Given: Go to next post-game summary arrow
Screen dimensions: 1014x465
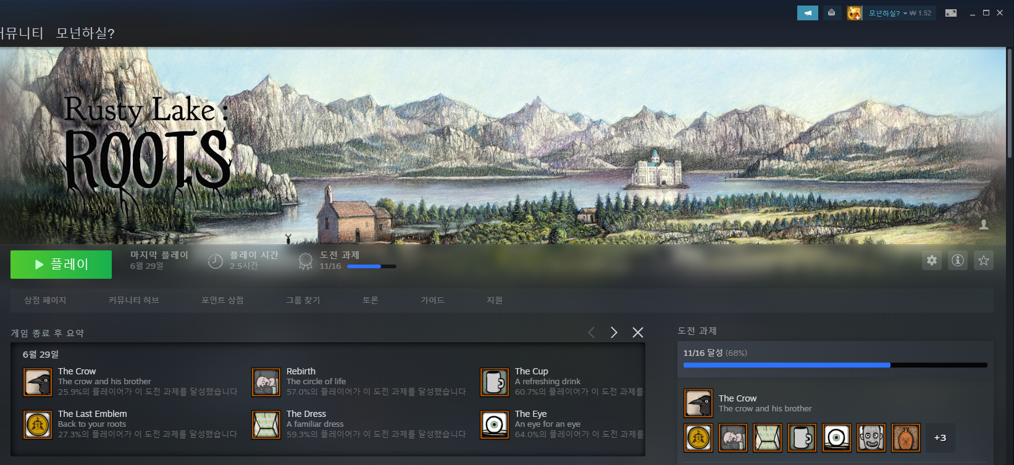Looking at the screenshot, I should (x=614, y=332).
